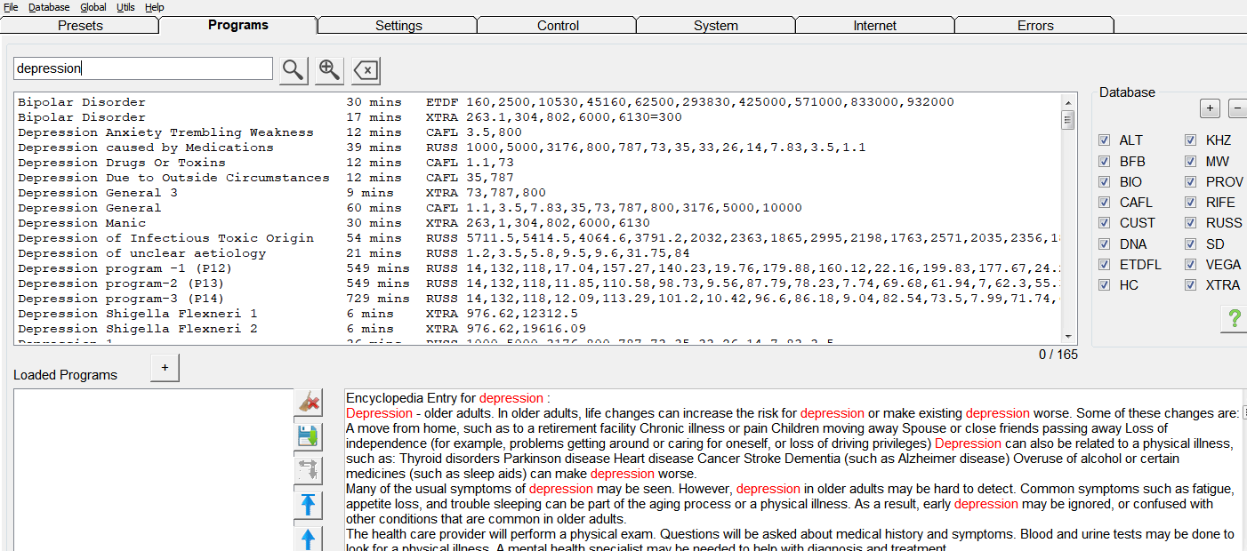Click the blue move-up arrow icon
Image resolution: width=1247 pixels, height=551 pixels.
308,539
